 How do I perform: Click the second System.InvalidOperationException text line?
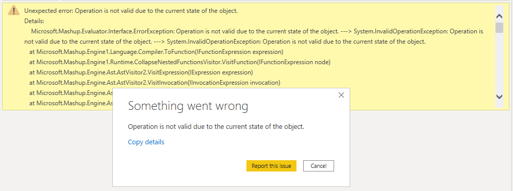point(225,42)
